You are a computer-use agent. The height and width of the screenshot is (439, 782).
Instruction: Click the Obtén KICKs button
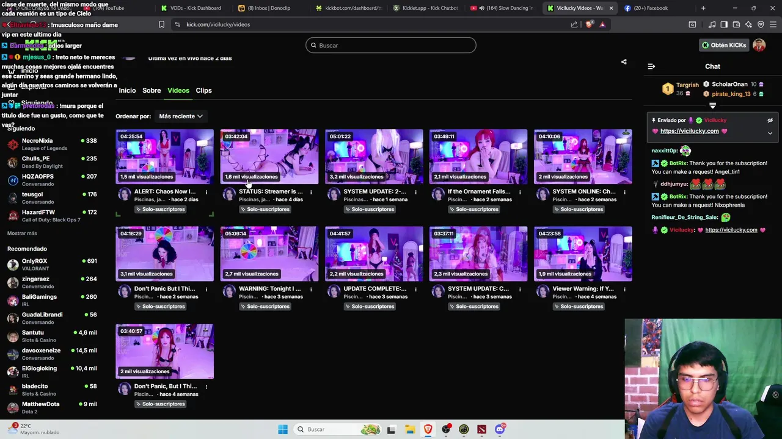click(x=724, y=45)
